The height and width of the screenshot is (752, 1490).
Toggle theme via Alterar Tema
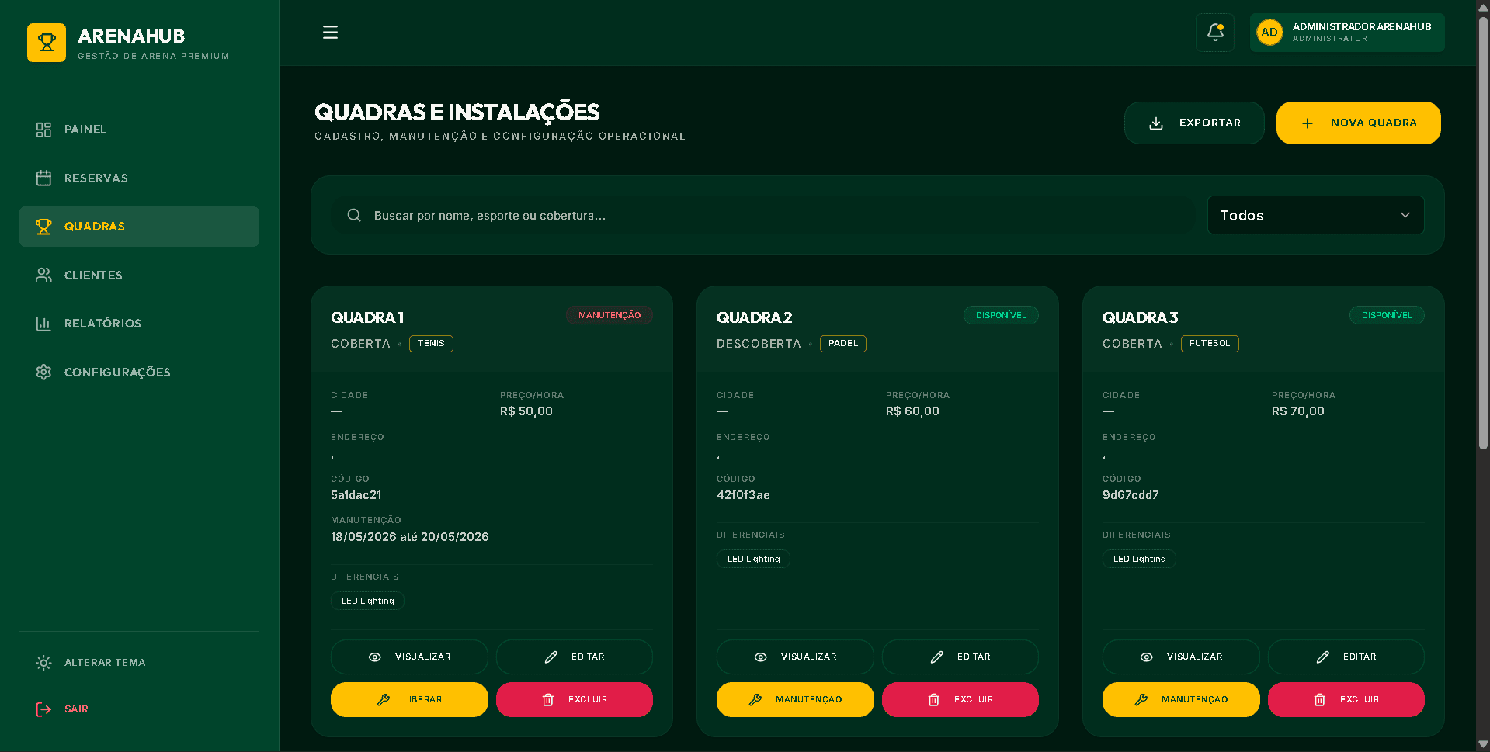[140, 663]
